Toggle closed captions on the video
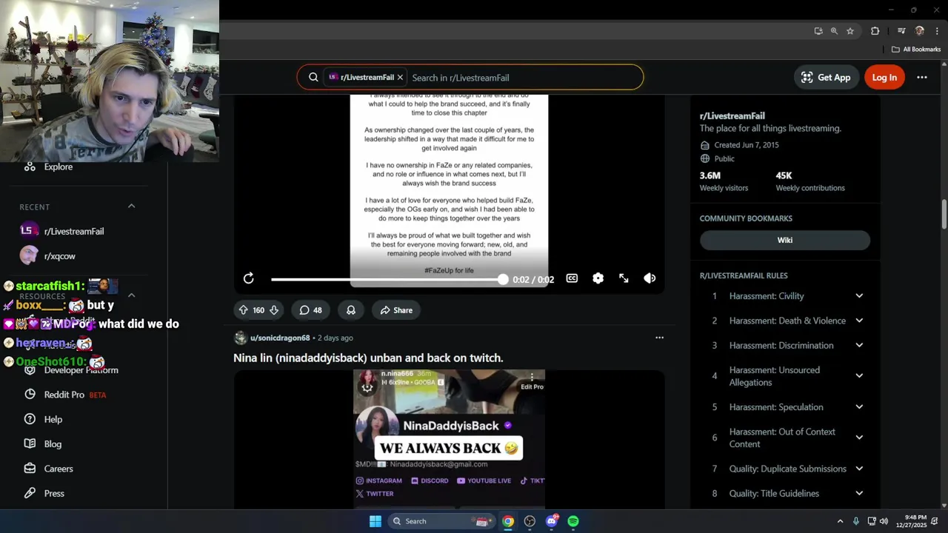Screen dimensions: 948x533 [572, 278]
